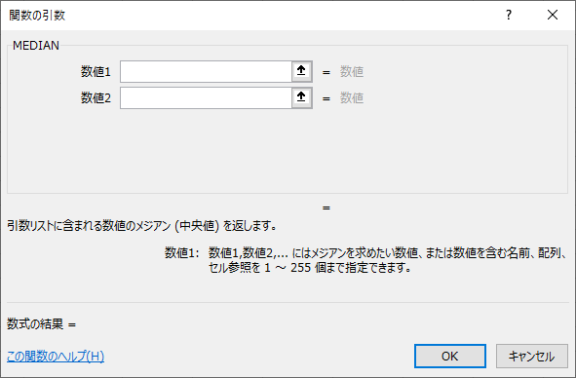Focus the 数値1 input field

pos(206,71)
